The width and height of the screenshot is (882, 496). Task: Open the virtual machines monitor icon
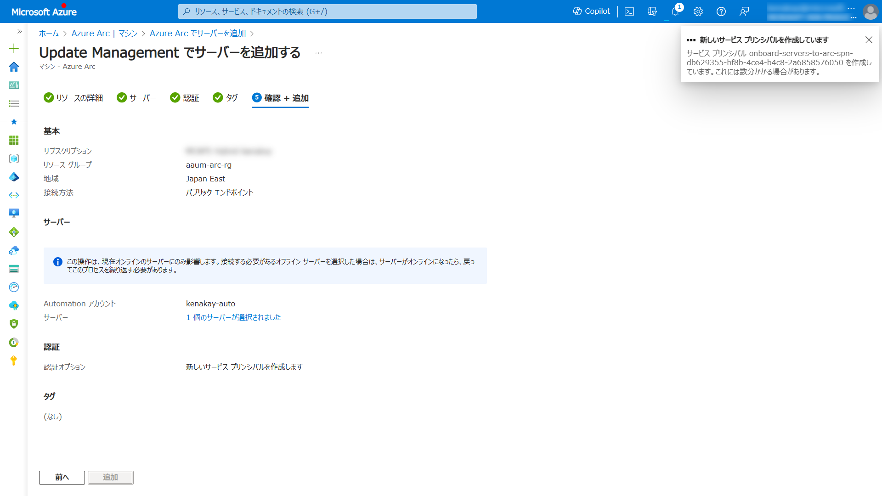point(14,213)
